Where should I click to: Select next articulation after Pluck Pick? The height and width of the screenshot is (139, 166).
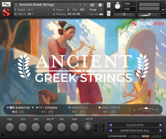161,125
